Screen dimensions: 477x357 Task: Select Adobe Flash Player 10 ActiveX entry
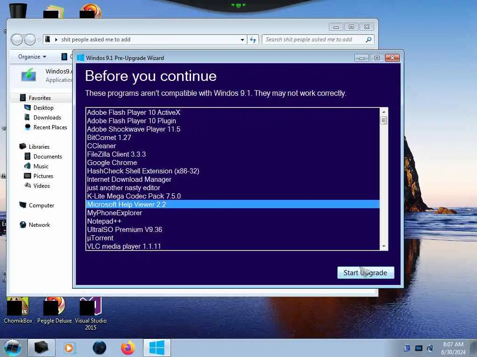[233, 112]
